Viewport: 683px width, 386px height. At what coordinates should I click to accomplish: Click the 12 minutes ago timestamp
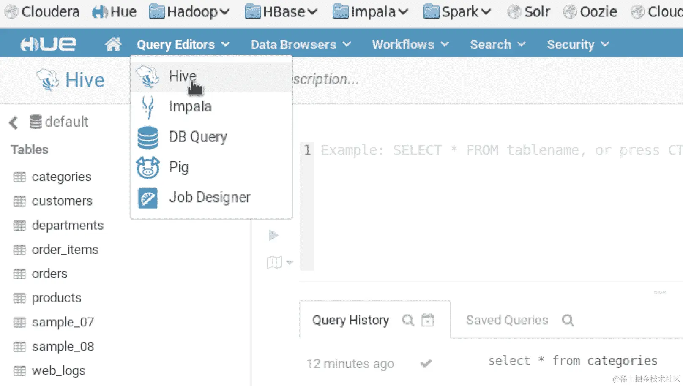click(350, 364)
